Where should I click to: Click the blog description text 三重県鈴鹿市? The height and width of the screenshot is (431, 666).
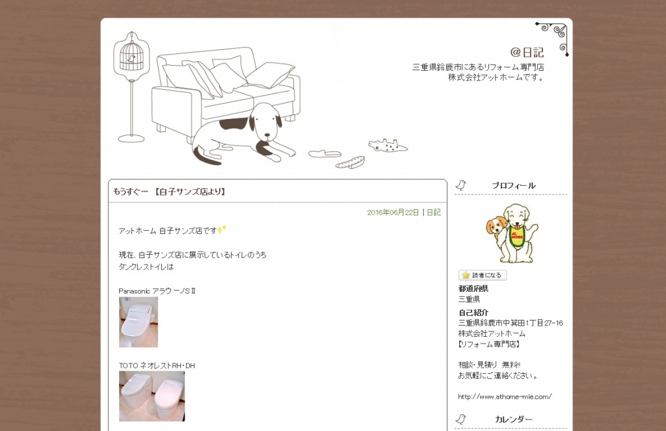(478, 72)
